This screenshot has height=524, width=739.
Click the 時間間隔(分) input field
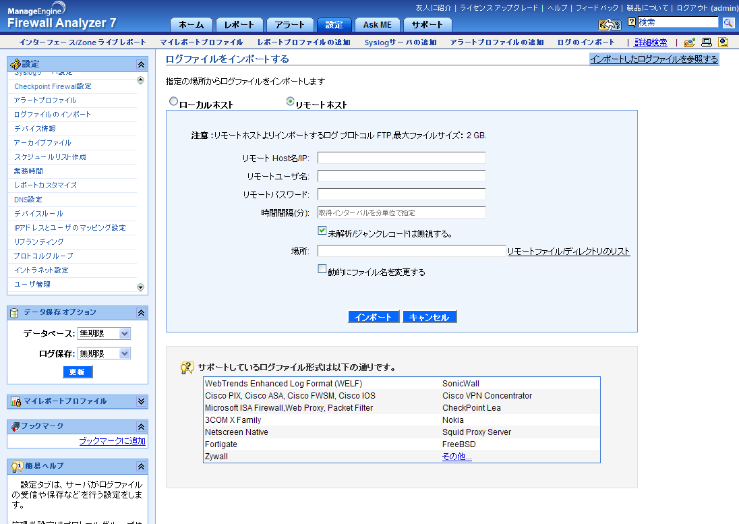coord(402,212)
